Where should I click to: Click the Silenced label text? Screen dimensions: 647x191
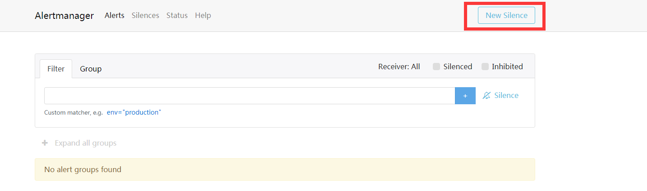pyautogui.click(x=458, y=67)
